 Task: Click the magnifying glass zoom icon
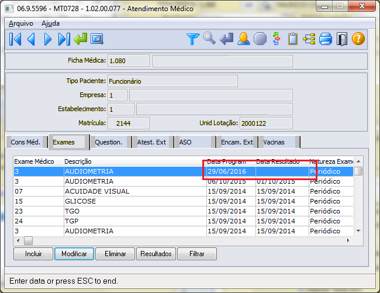click(x=209, y=39)
